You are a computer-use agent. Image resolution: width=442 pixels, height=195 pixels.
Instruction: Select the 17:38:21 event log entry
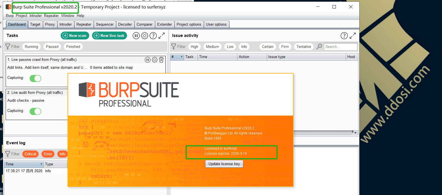36,171
